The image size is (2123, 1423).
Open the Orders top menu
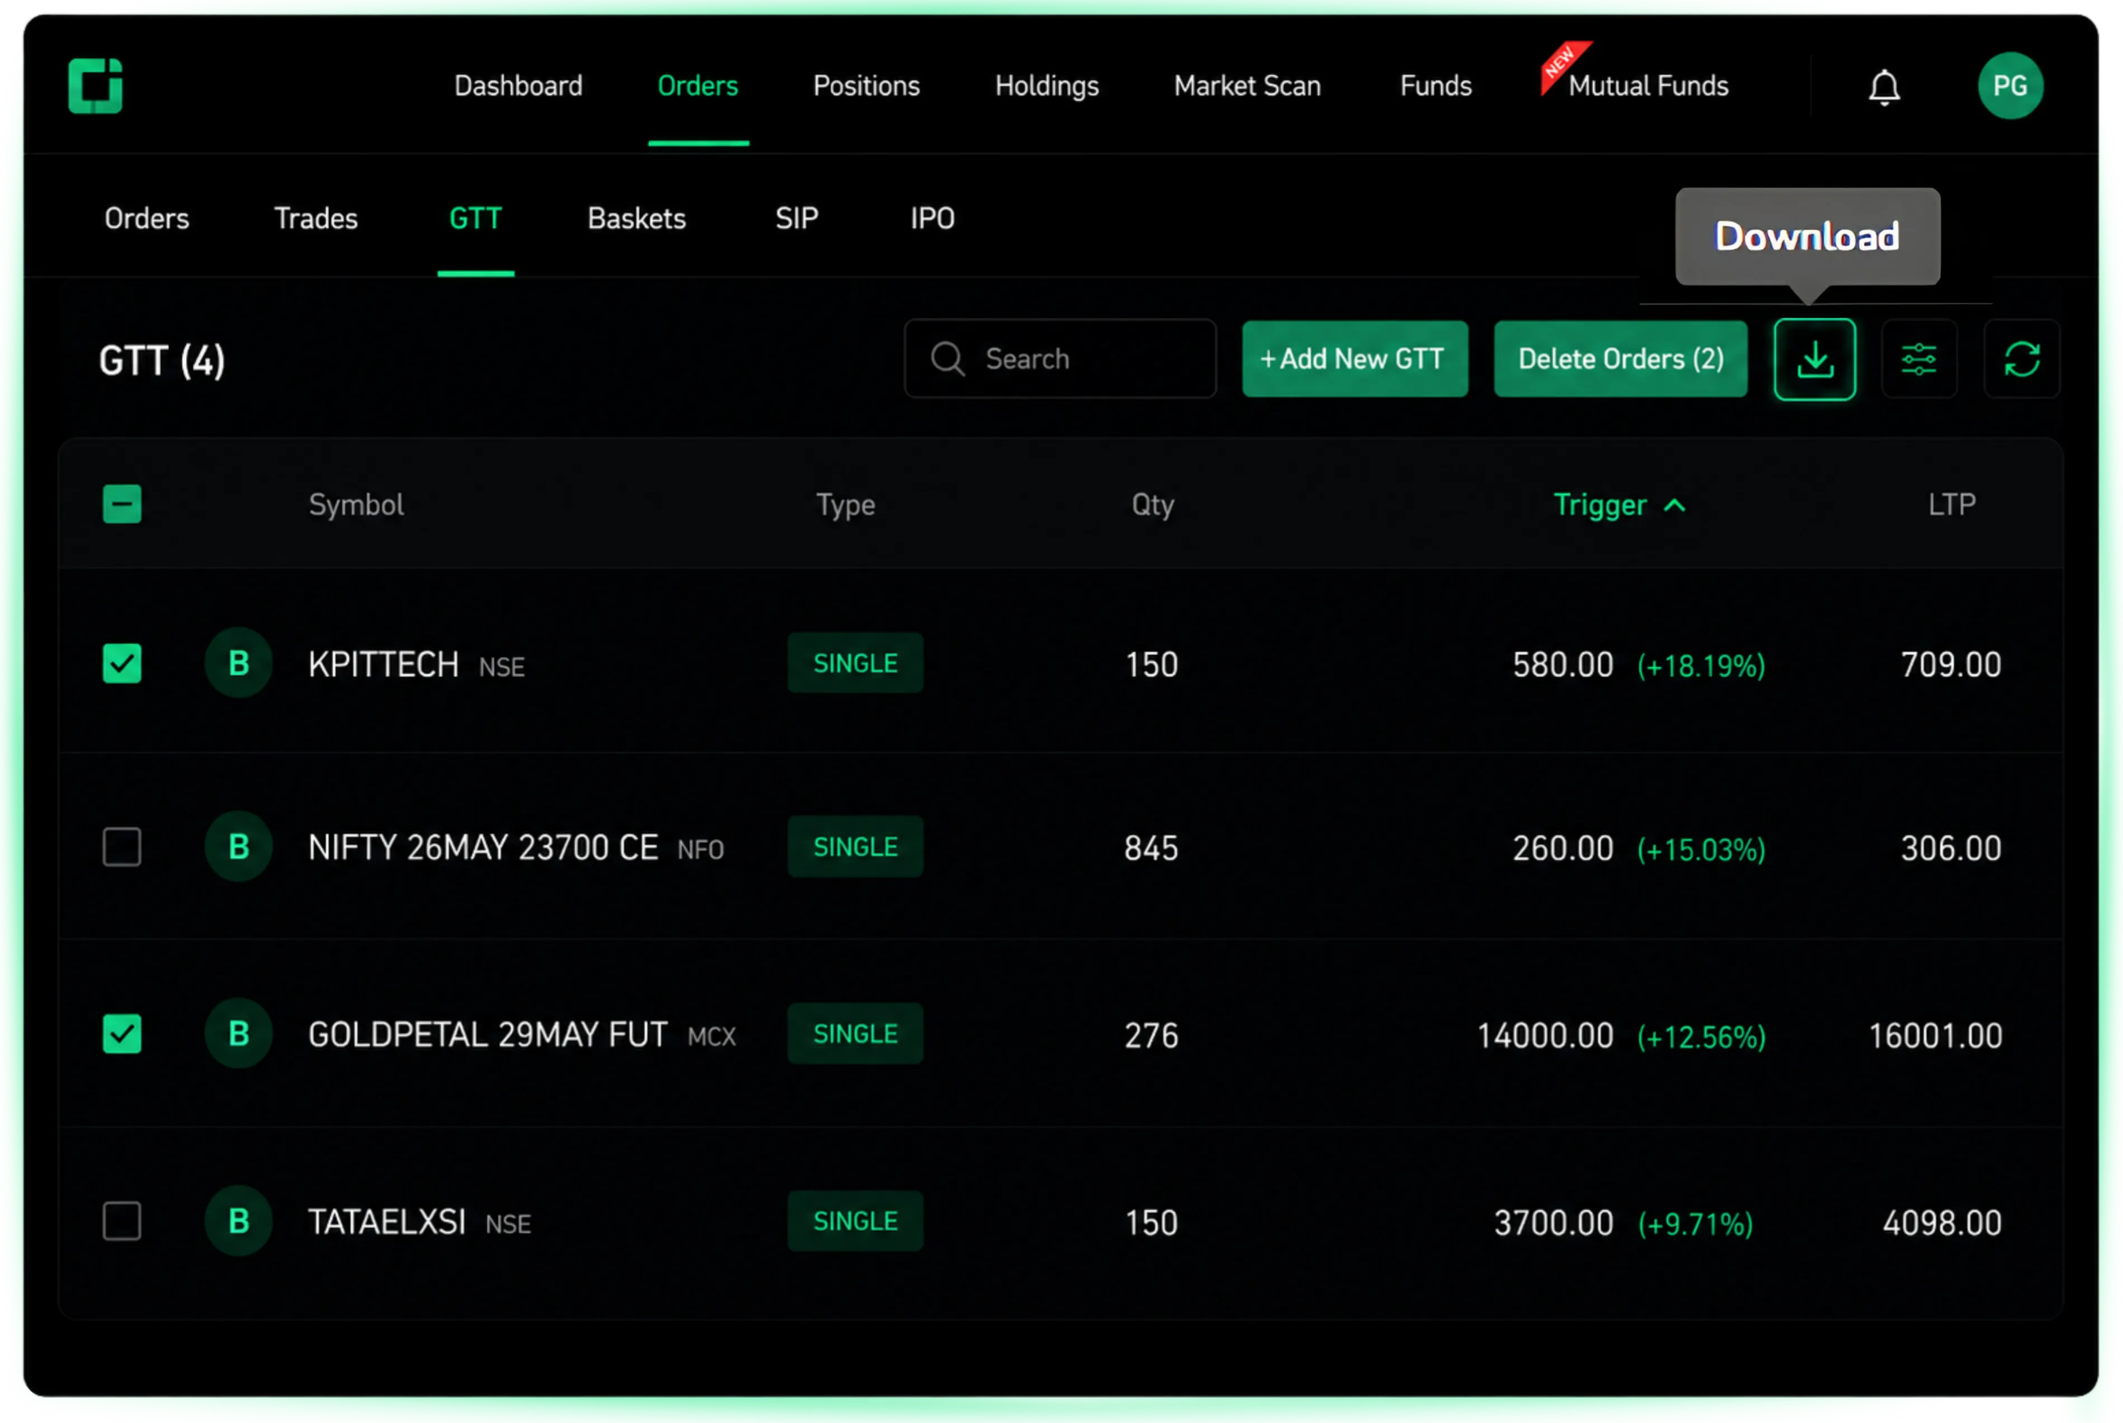coord(698,86)
